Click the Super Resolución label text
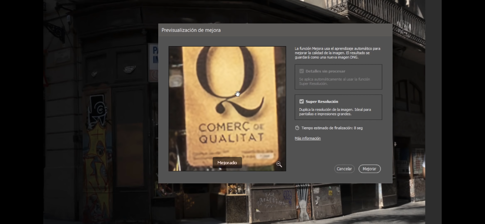Image resolution: width=485 pixels, height=224 pixels. [x=322, y=101]
